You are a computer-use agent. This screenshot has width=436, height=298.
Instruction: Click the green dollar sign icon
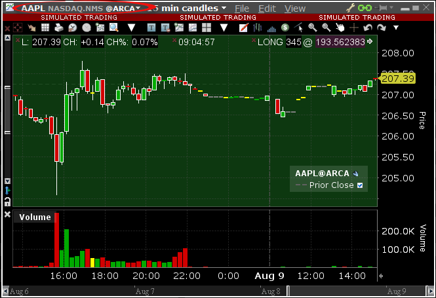(x=285, y=28)
